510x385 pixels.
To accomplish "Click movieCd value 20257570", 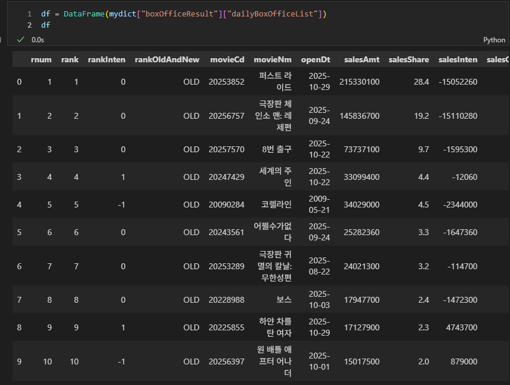I will (x=226, y=149).
